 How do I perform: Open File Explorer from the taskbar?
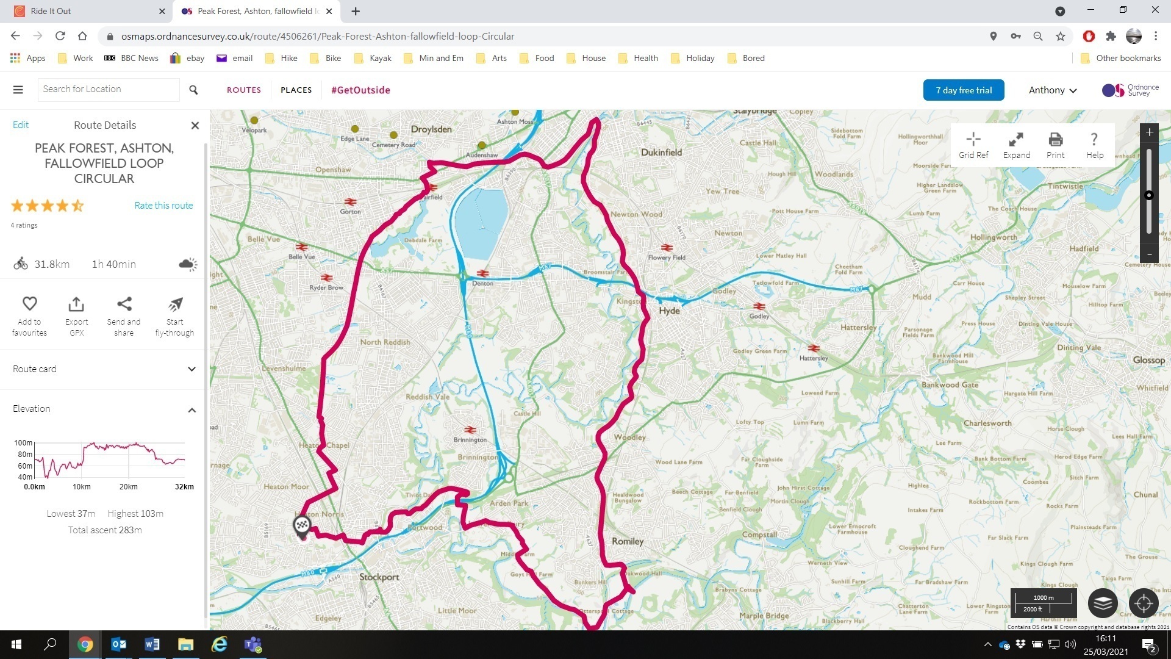tap(185, 644)
